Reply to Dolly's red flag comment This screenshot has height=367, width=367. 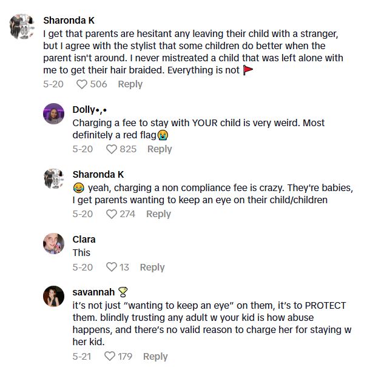160,149
